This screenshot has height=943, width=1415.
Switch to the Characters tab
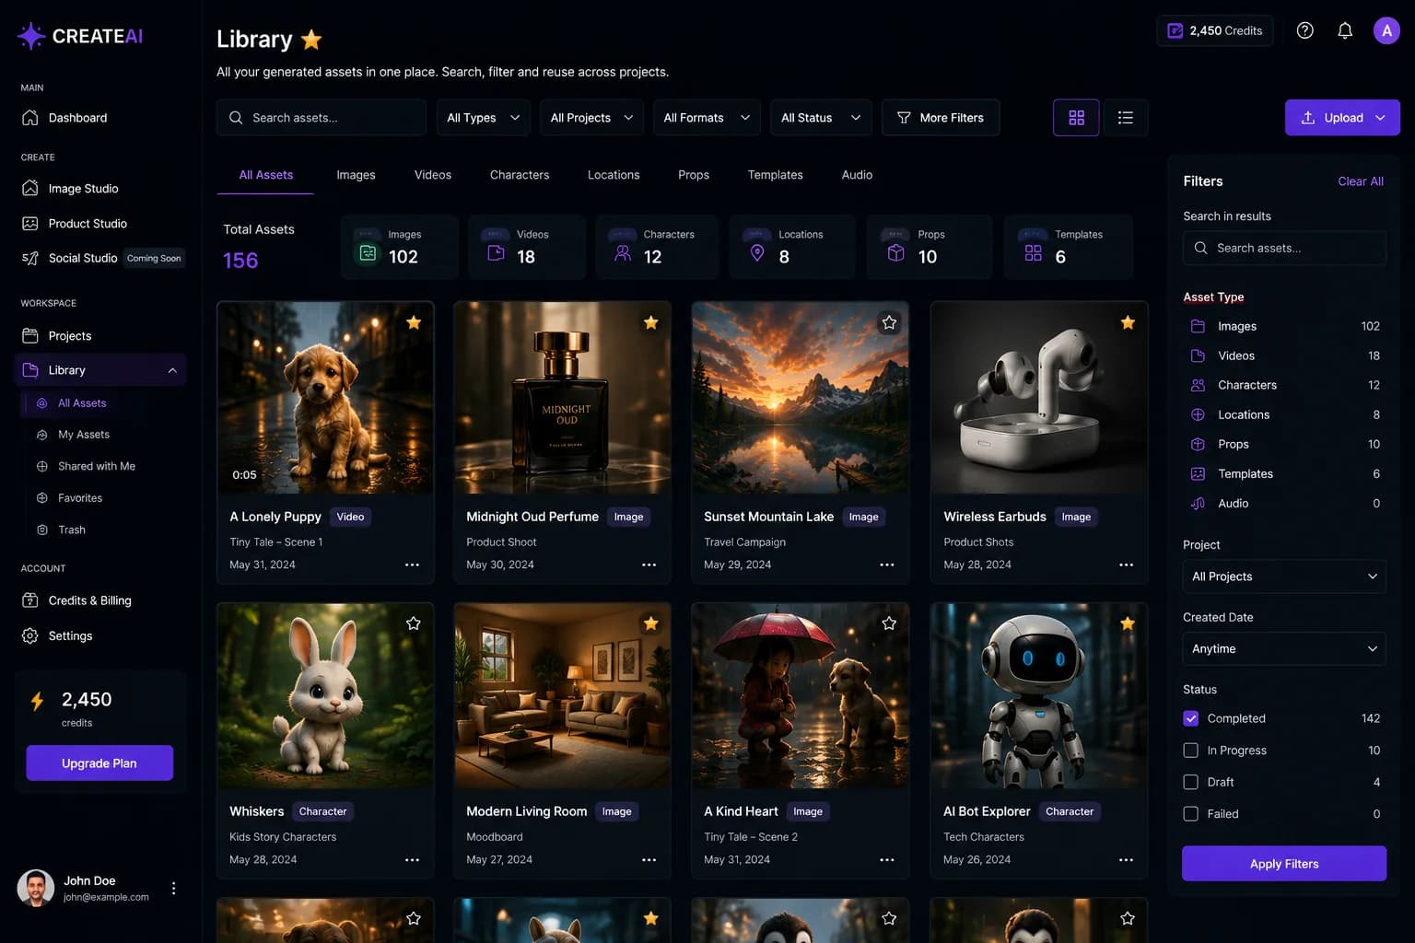pyautogui.click(x=520, y=175)
